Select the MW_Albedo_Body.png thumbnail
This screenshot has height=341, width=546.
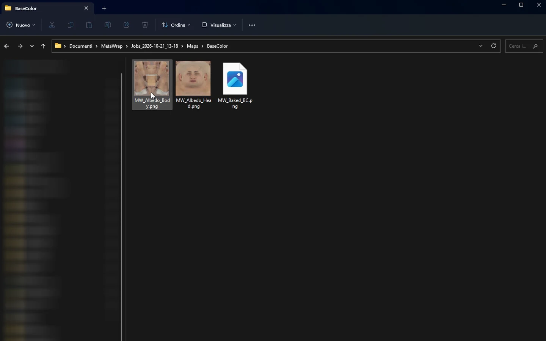point(152,78)
